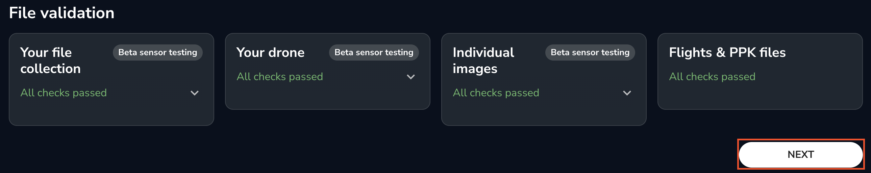Expand the Your file collection checks chevron
871x173 pixels.
point(194,93)
